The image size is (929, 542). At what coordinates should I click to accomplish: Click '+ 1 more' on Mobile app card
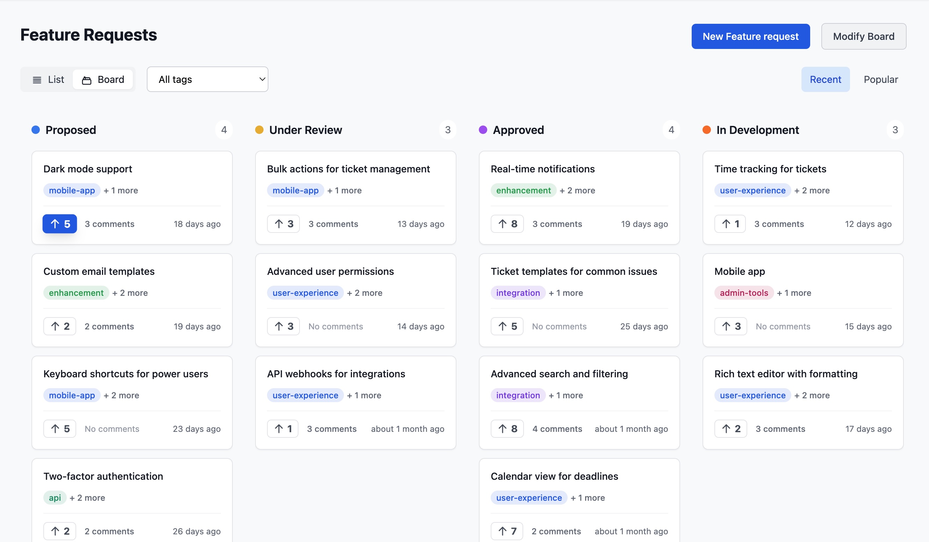pyautogui.click(x=794, y=293)
